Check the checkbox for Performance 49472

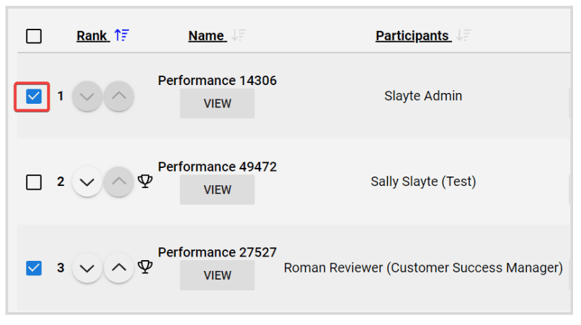point(34,182)
